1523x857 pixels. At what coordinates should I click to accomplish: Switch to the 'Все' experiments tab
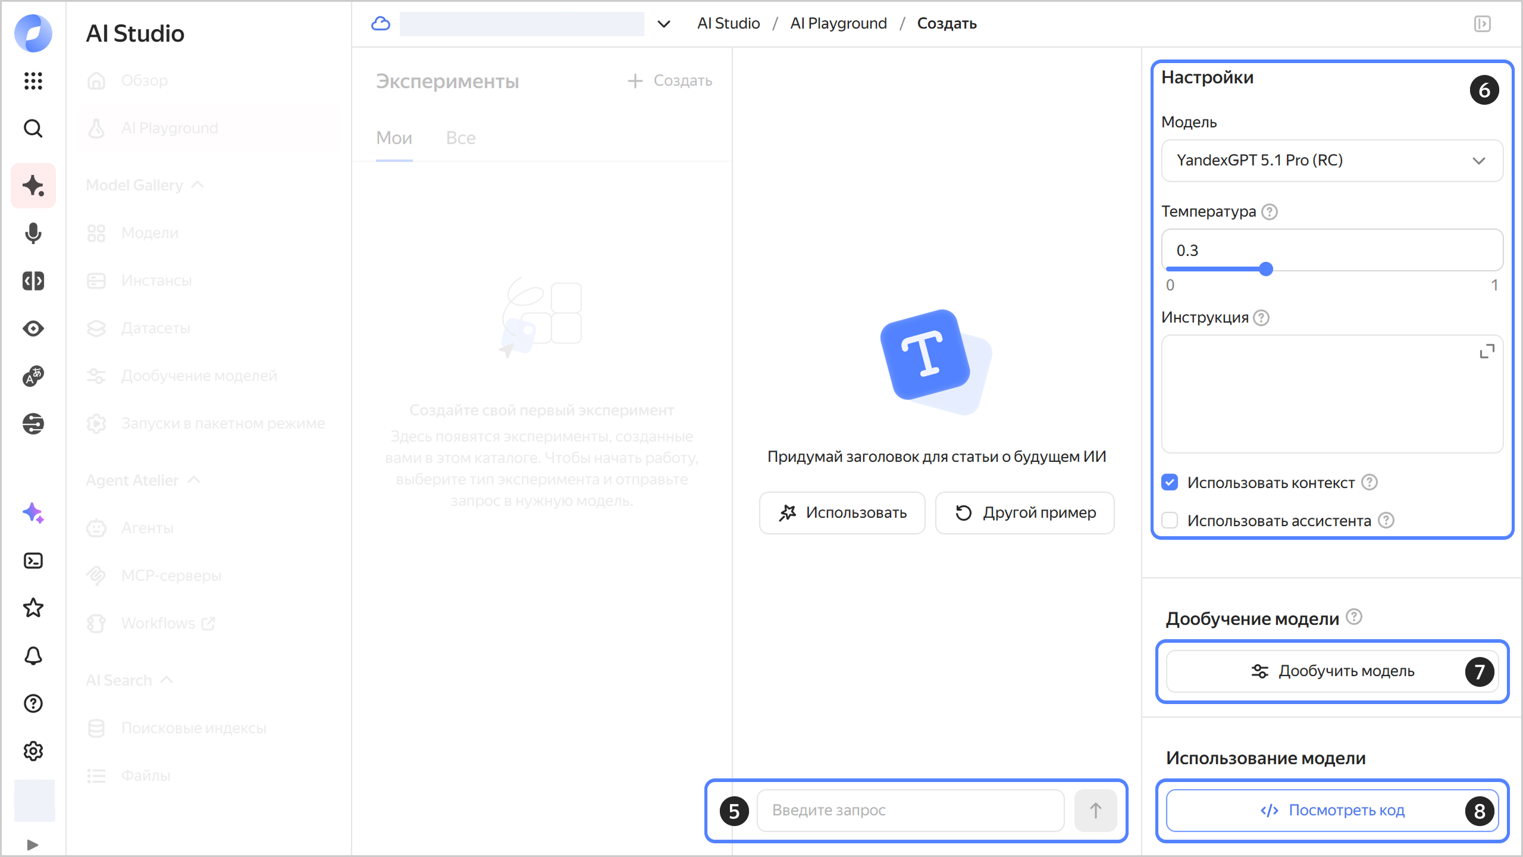pos(460,138)
